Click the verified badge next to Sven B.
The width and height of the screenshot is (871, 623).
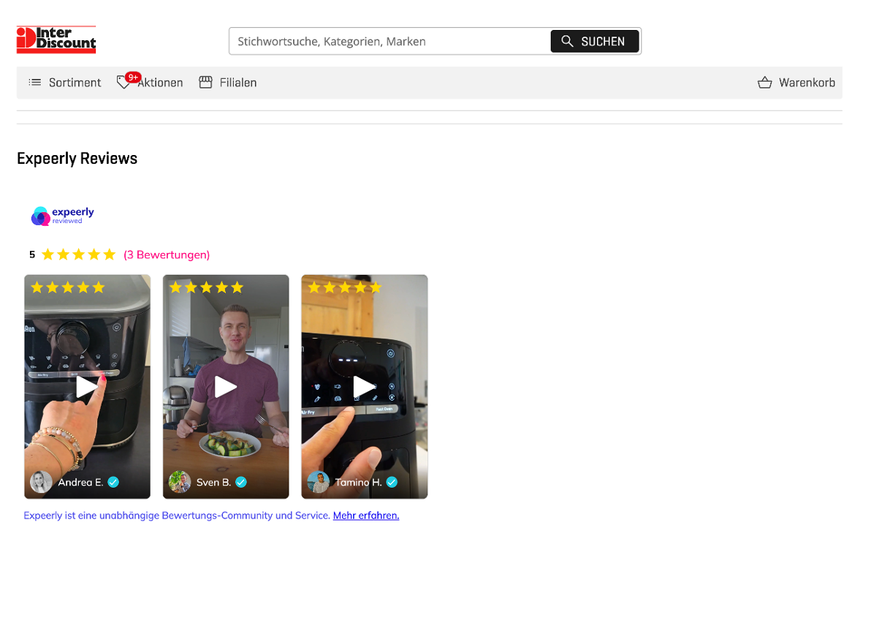point(241,482)
